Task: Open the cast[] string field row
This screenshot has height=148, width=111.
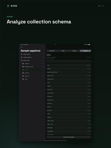Action: point(69,86)
